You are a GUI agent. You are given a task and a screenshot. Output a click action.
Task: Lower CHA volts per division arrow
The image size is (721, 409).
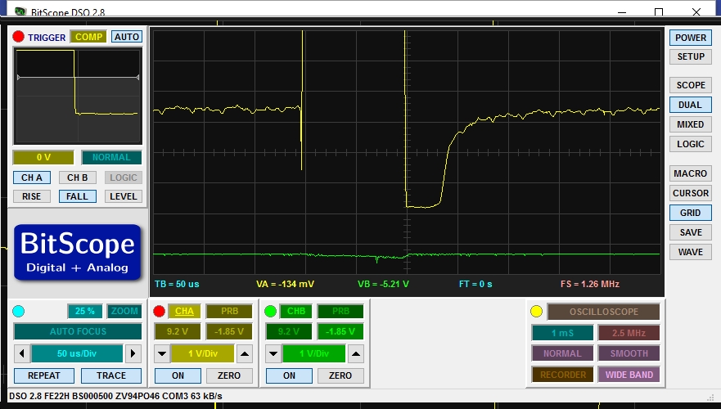point(162,354)
